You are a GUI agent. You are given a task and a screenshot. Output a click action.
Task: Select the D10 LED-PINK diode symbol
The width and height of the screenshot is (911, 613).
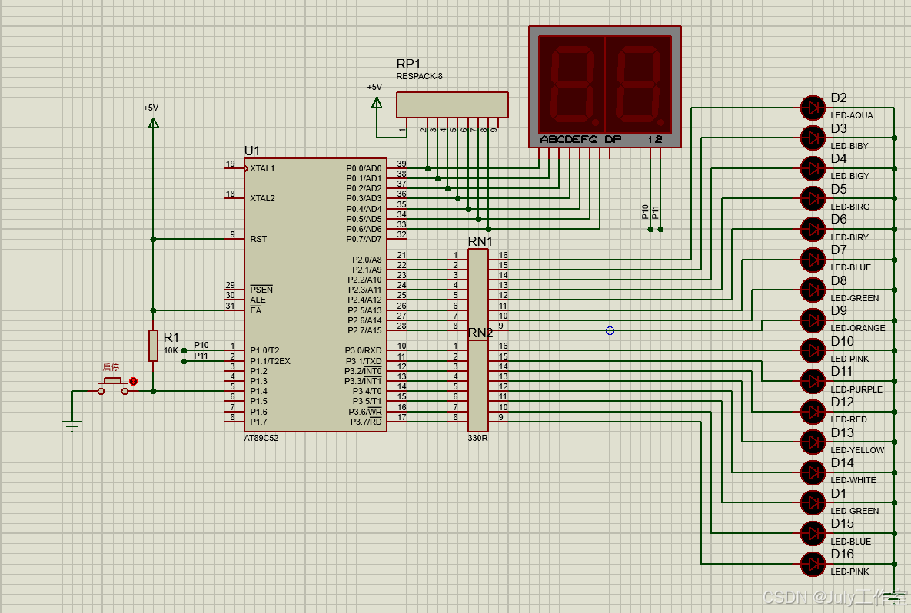tap(813, 350)
